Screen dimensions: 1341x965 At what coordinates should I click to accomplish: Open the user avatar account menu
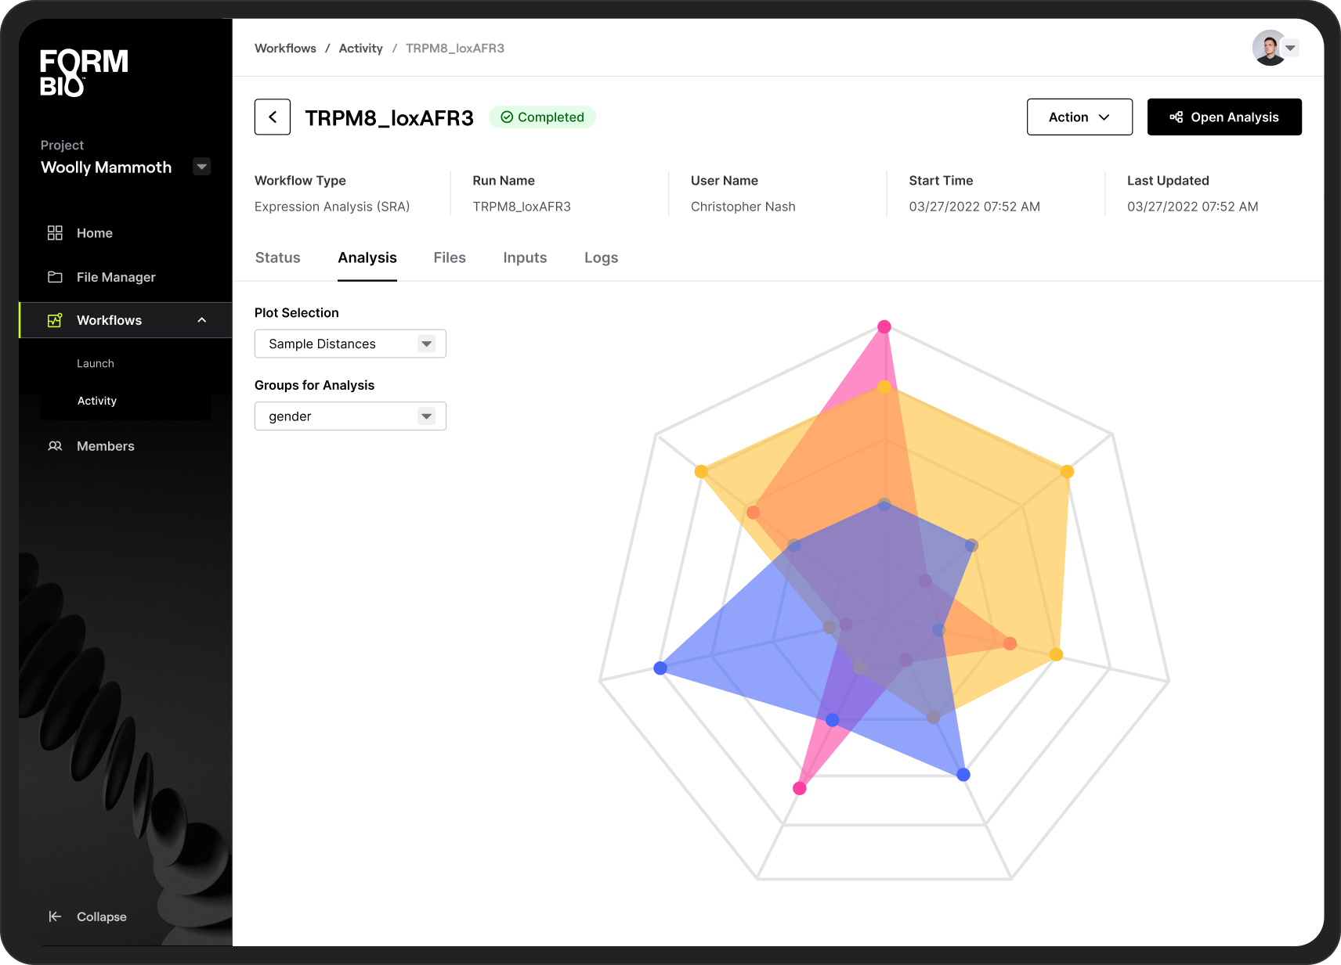1267,48
